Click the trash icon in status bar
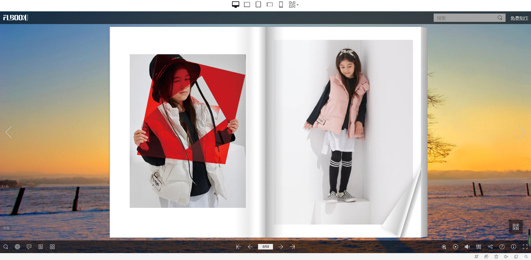 (496, 257)
